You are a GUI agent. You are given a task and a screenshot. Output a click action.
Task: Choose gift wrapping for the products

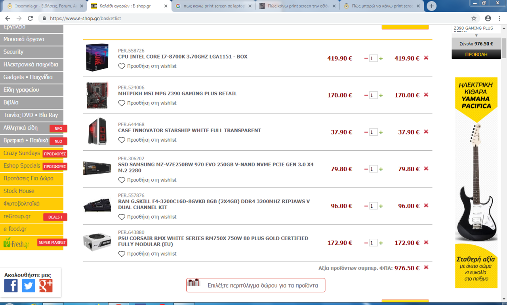tap(255, 285)
